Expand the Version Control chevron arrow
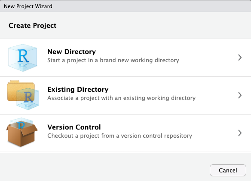The image size is (251, 181). click(x=240, y=133)
